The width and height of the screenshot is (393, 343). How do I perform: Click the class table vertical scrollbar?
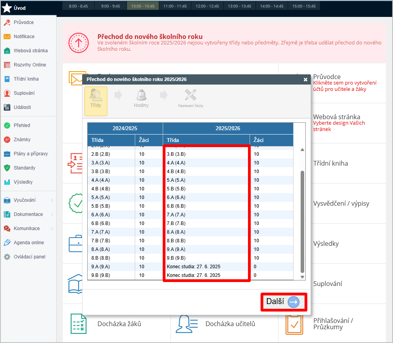[302, 220]
